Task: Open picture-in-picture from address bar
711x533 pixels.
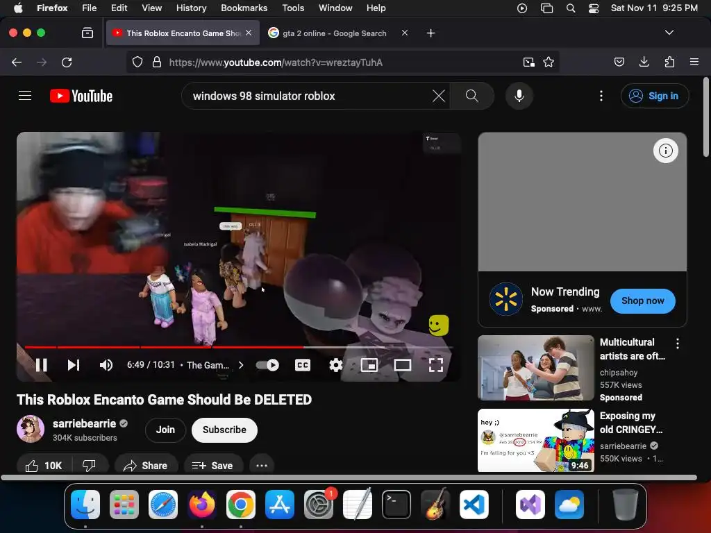Action: click(x=528, y=62)
